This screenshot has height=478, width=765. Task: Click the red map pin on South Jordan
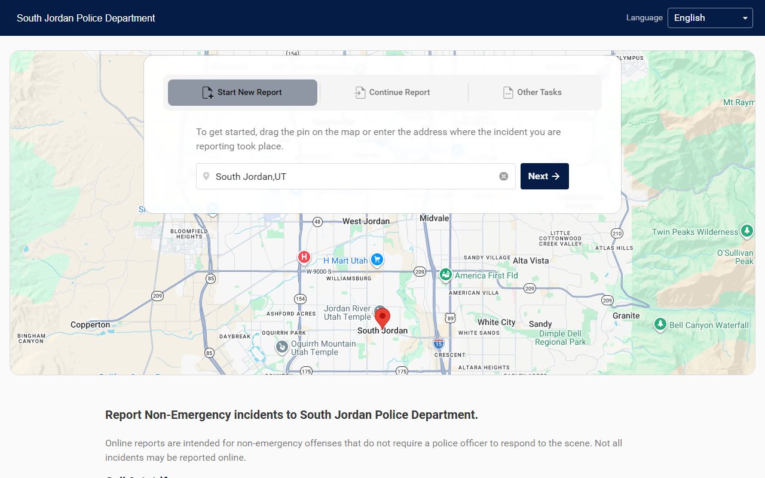pyautogui.click(x=382, y=318)
